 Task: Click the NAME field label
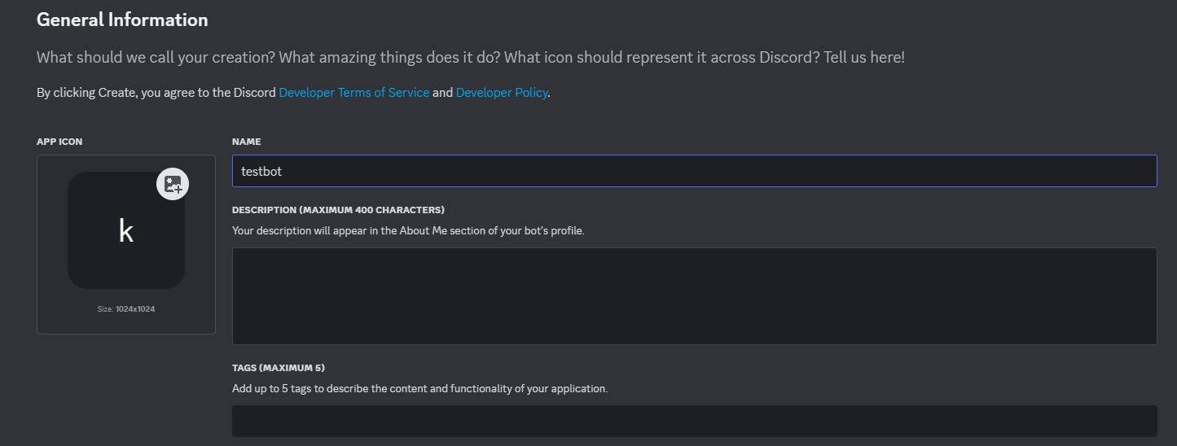coord(246,142)
